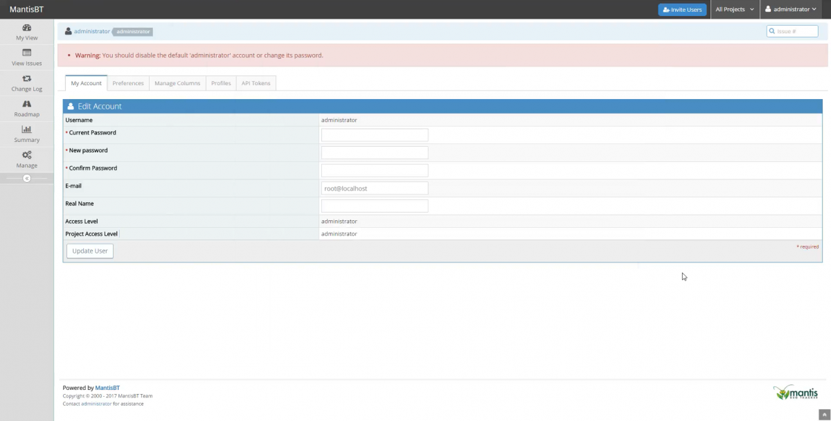The width and height of the screenshot is (831, 421).
Task: Expand the administrator account menu in header
Action: (x=791, y=9)
